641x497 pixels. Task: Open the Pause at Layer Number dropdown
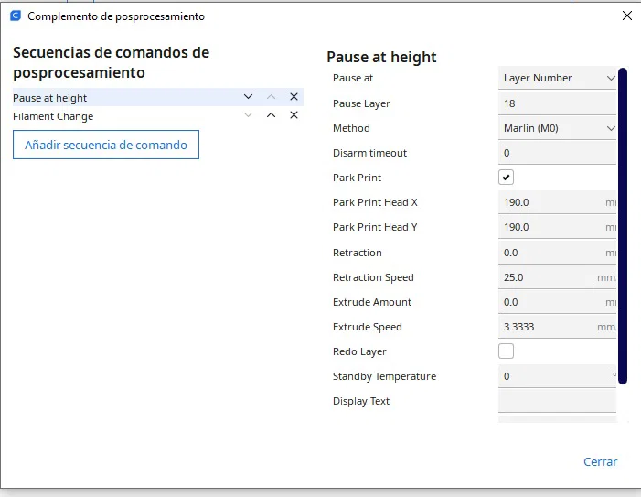[x=557, y=78]
